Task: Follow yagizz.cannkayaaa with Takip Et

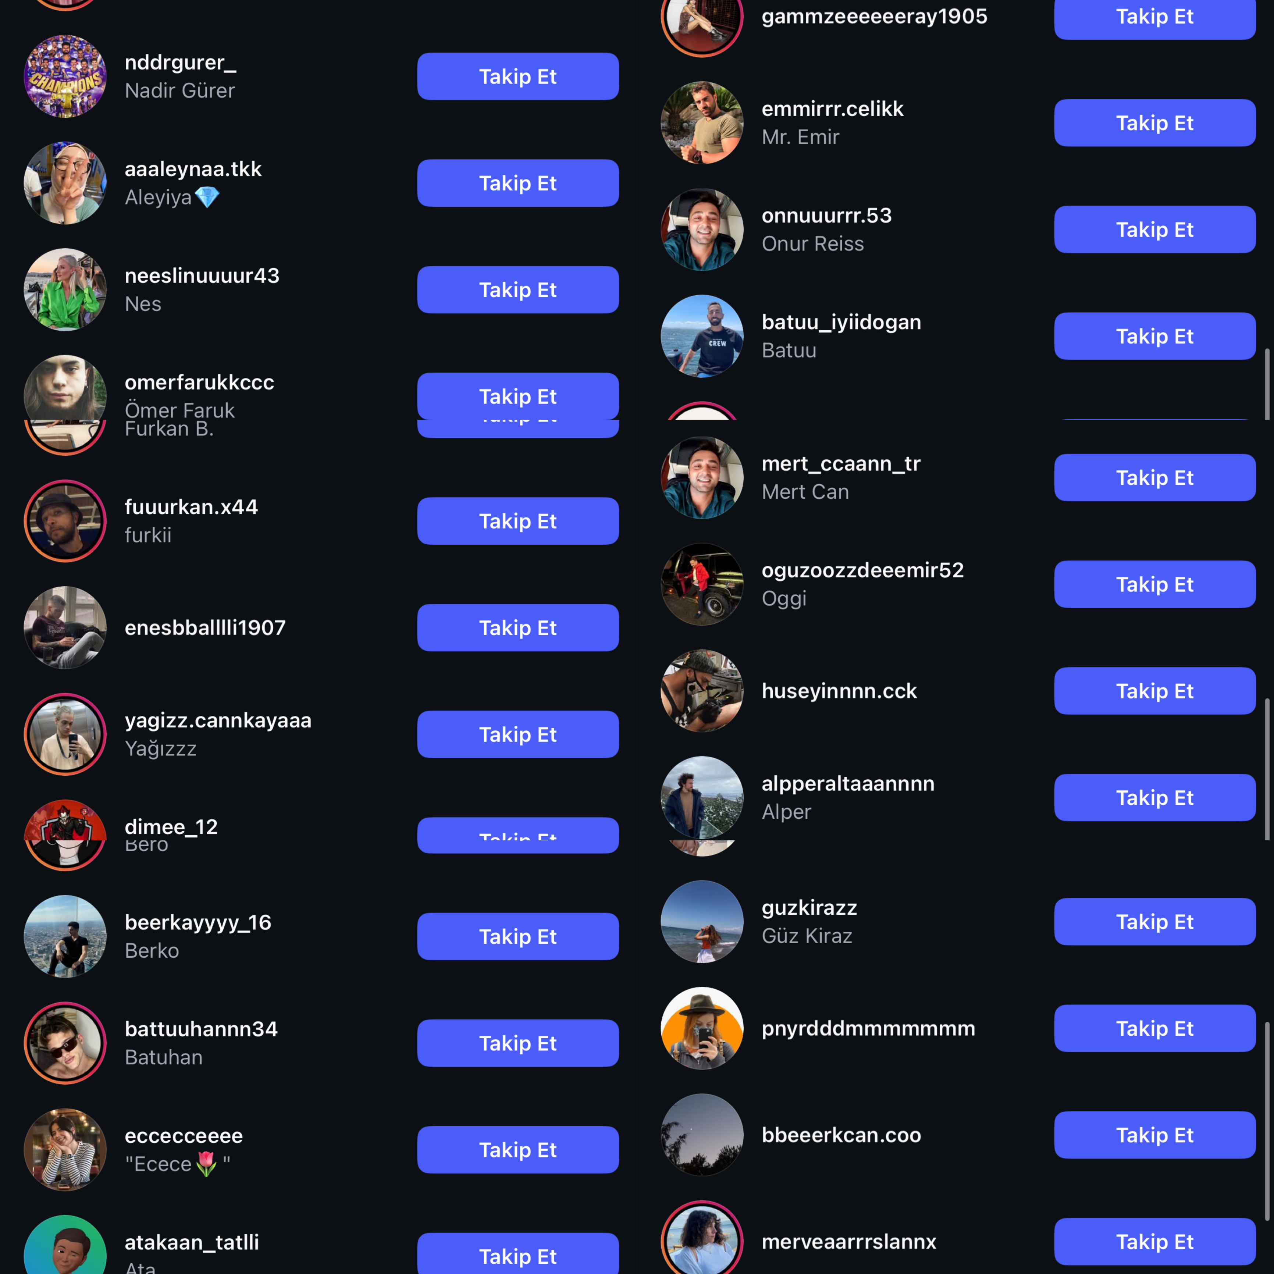Action: coord(517,734)
